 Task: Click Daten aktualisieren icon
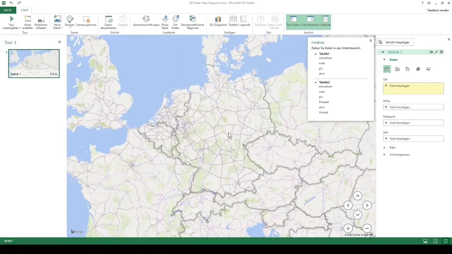(108, 19)
